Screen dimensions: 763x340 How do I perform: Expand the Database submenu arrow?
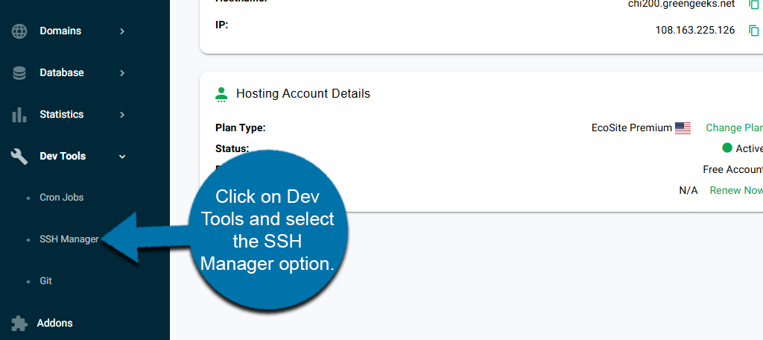click(x=122, y=73)
